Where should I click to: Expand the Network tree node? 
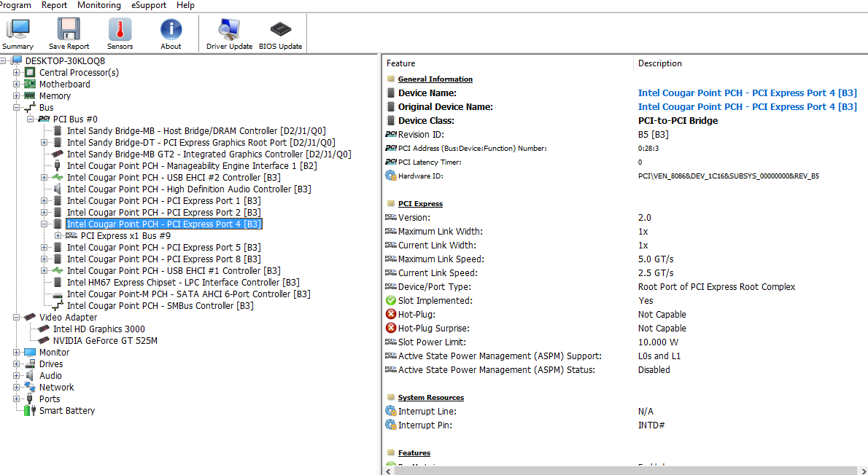(x=17, y=387)
